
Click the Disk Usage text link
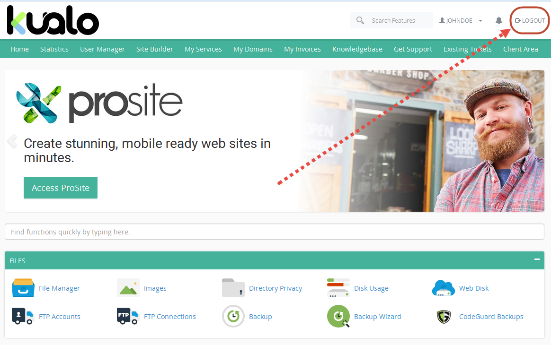point(371,288)
